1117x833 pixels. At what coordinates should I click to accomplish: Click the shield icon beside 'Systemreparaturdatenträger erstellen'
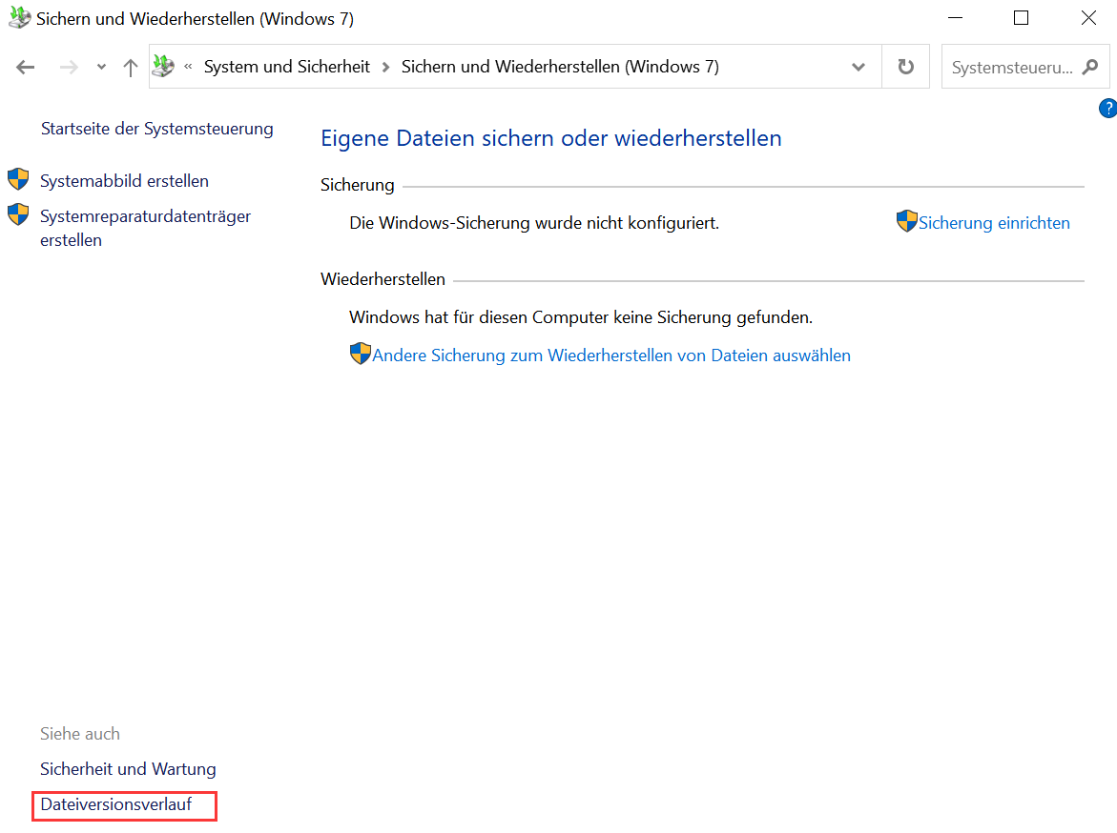click(x=18, y=214)
